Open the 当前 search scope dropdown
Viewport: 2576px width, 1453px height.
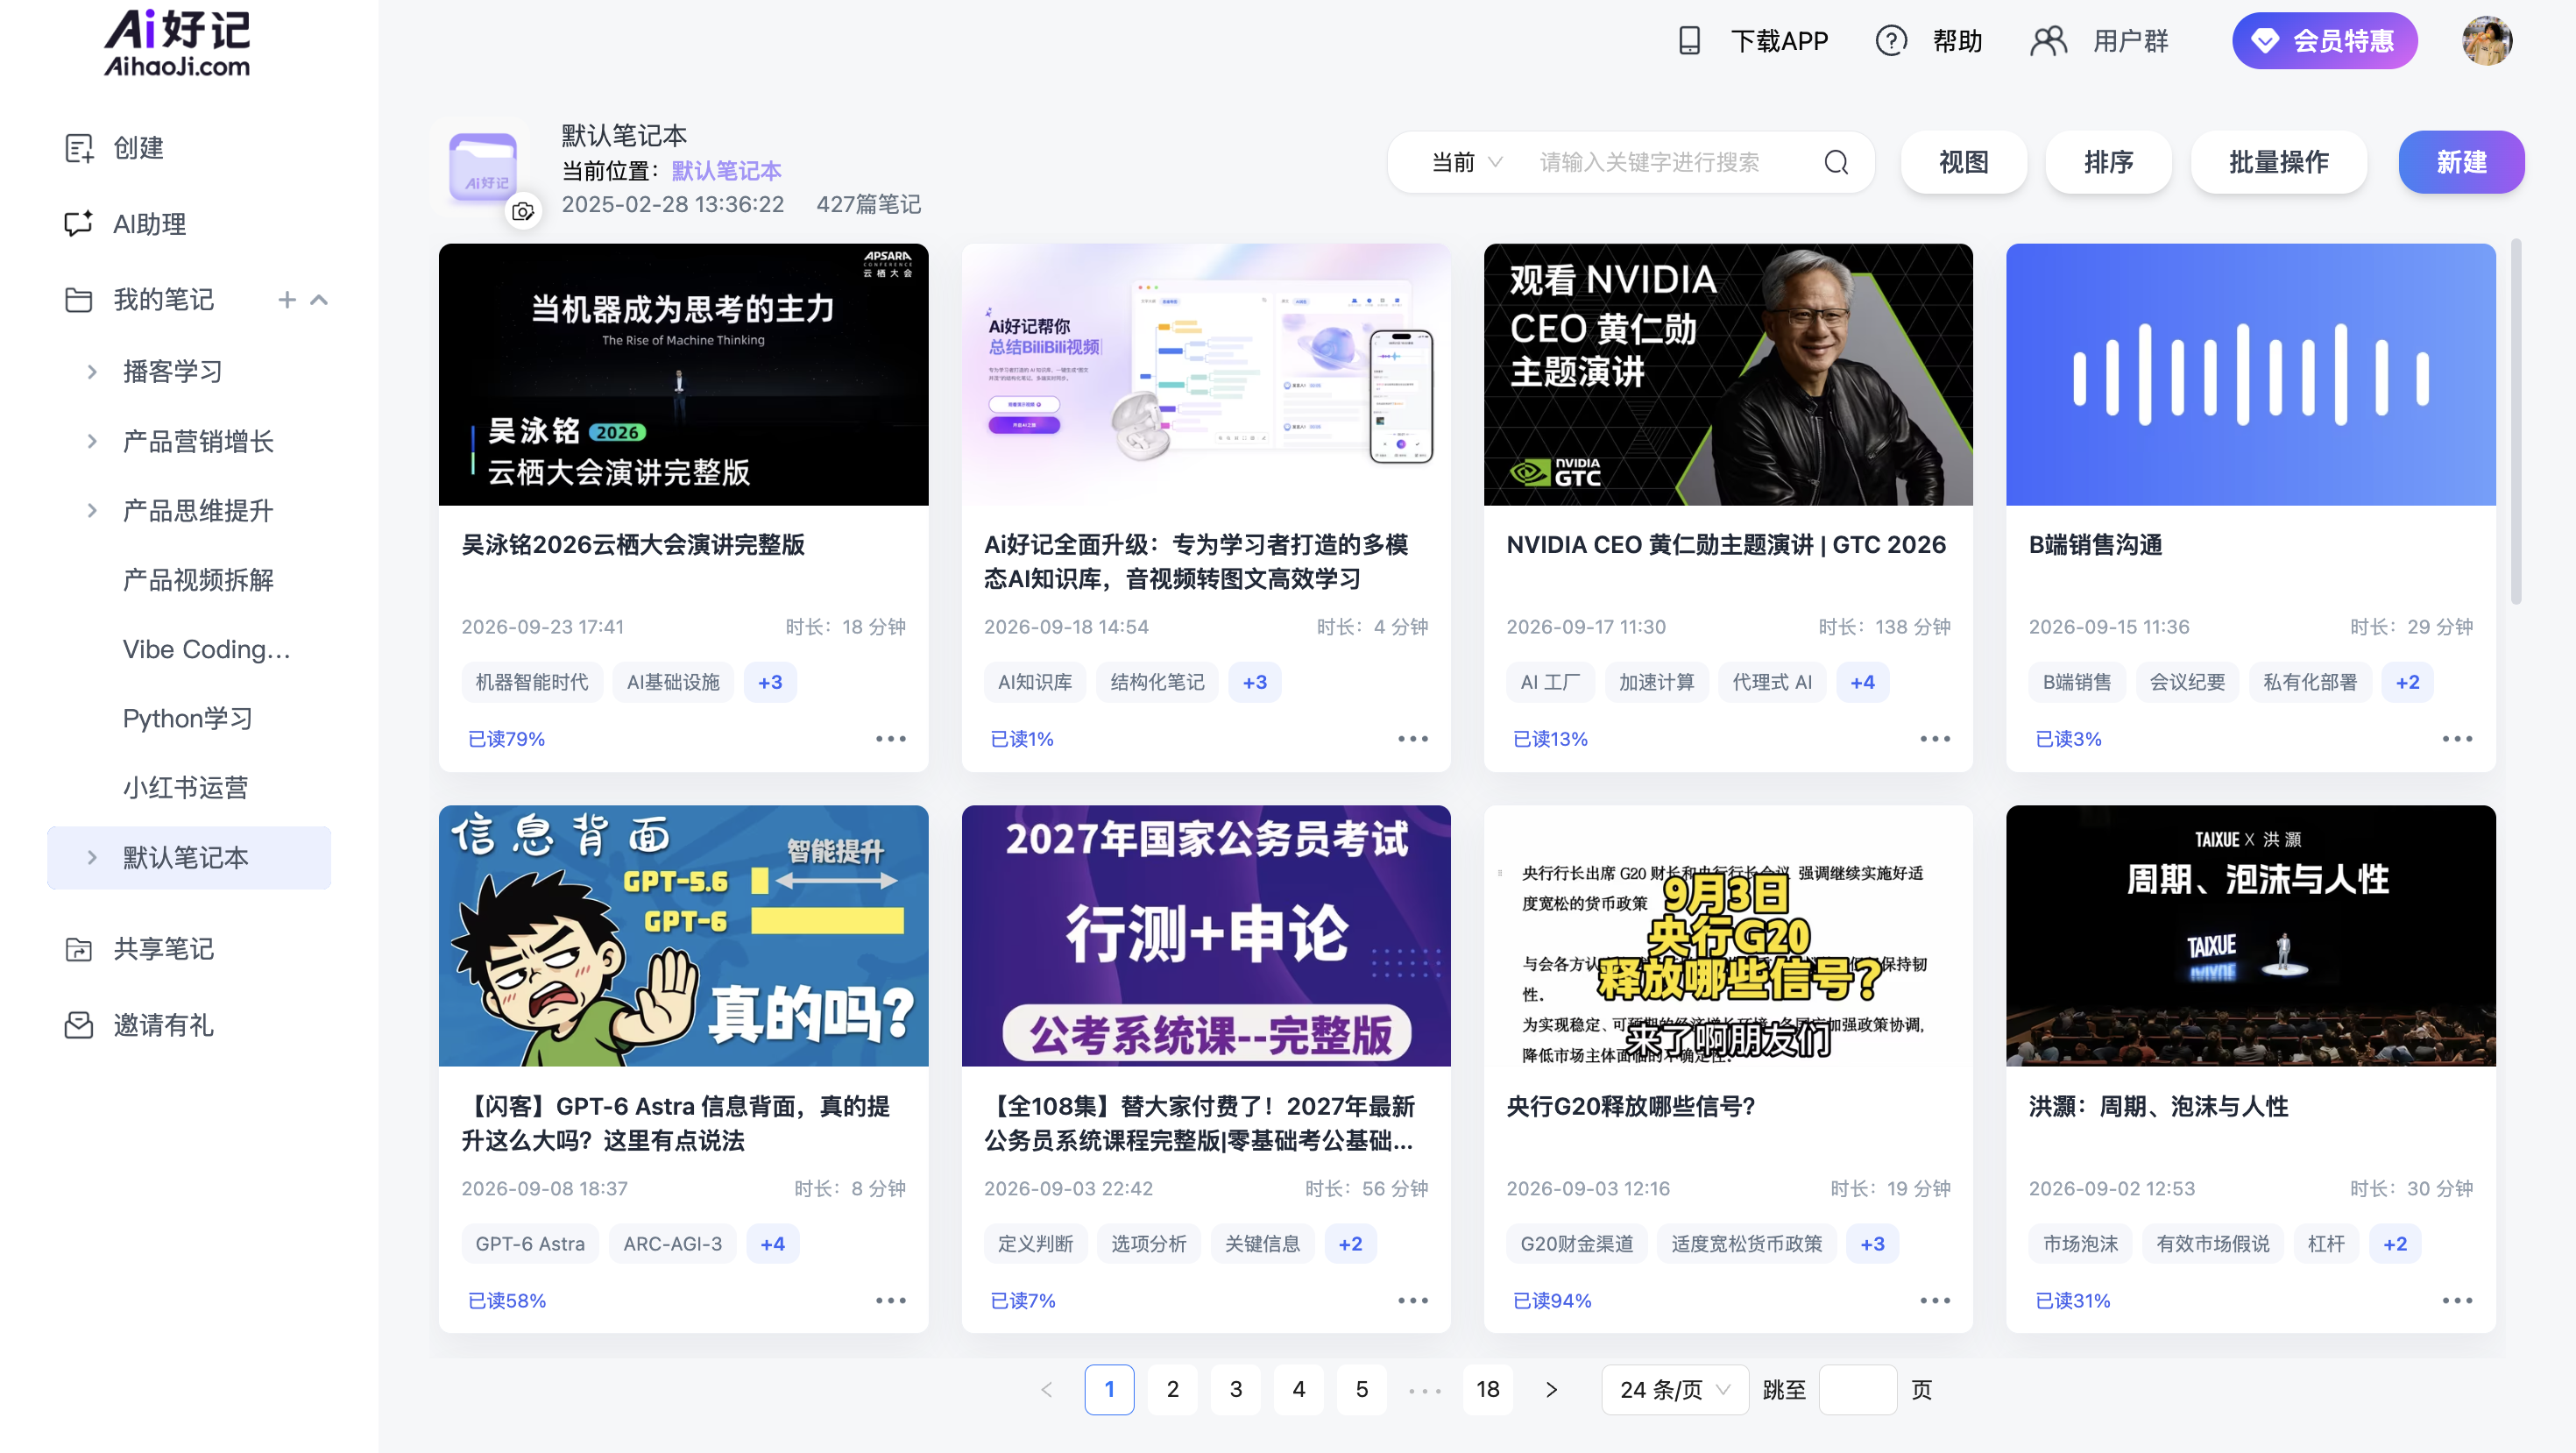[1466, 162]
